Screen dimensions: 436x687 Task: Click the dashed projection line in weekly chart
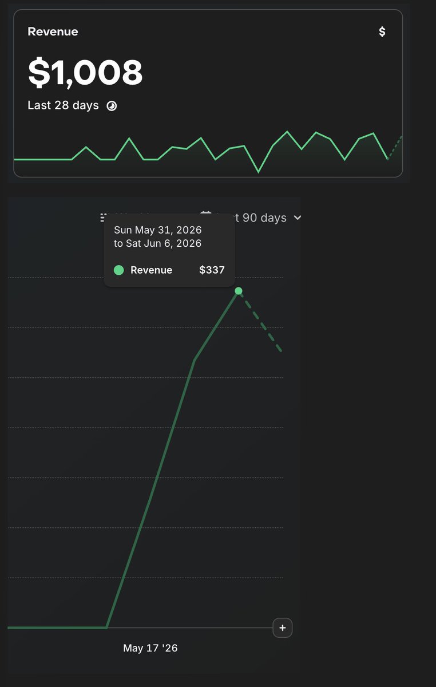click(x=261, y=321)
